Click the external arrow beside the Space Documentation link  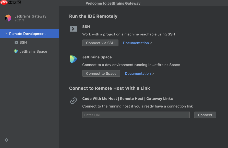153,74
